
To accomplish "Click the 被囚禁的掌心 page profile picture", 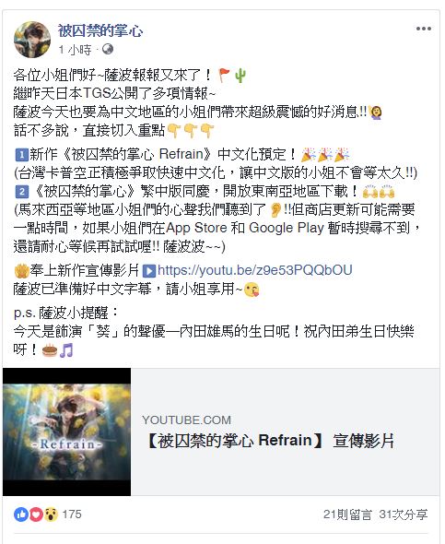I will click(x=32, y=40).
